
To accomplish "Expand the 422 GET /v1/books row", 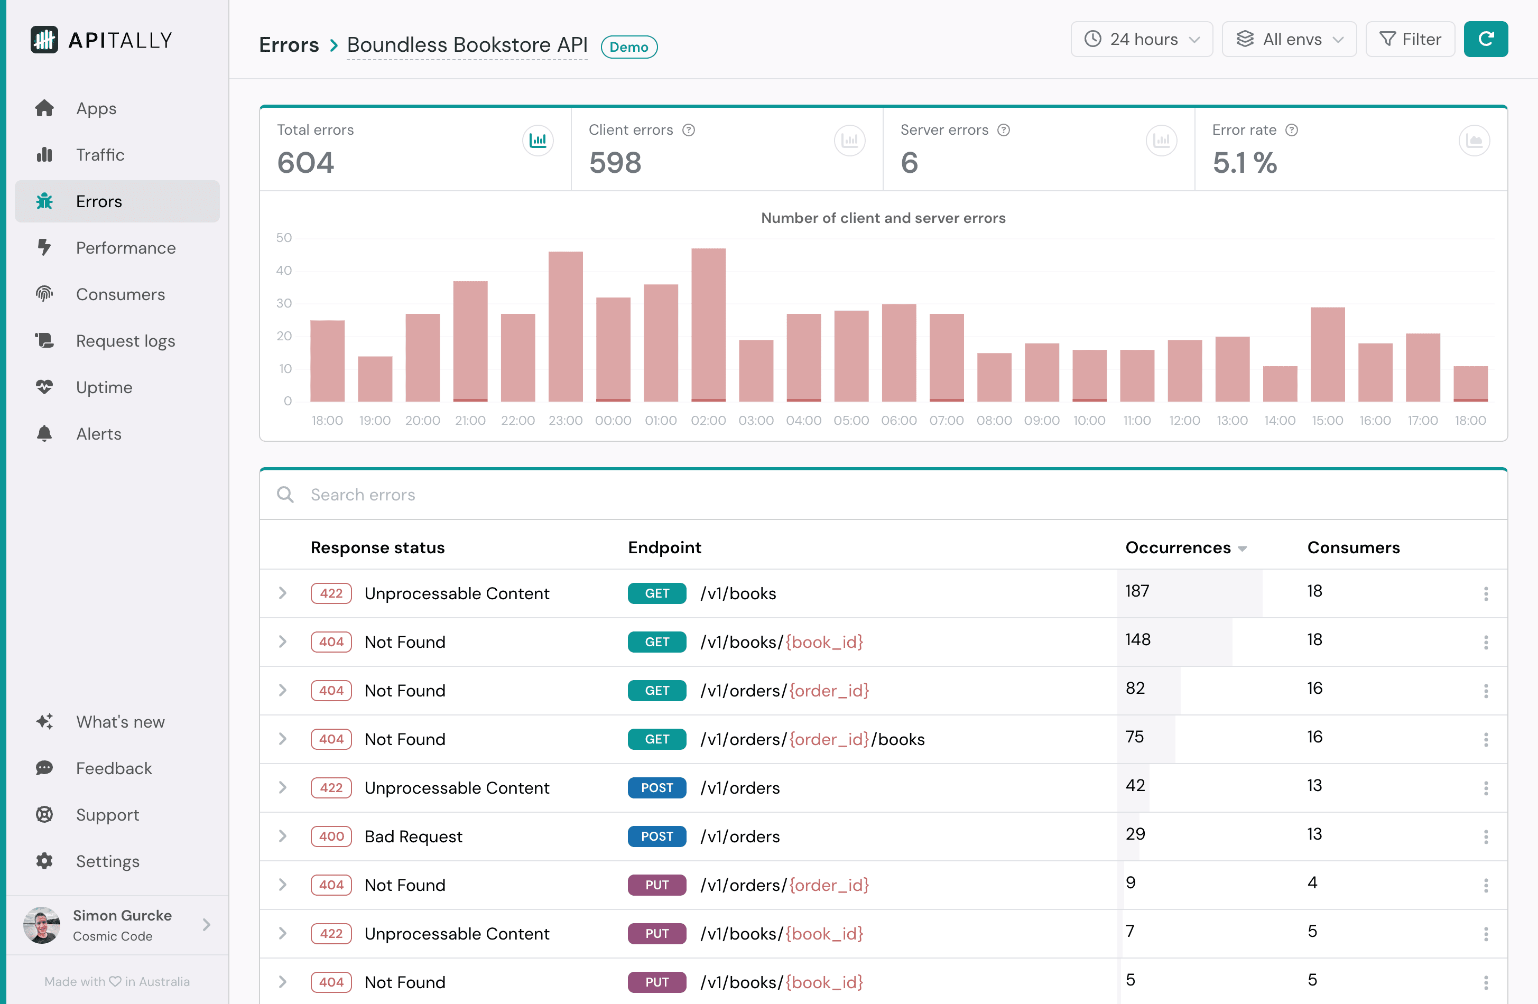I will [282, 593].
